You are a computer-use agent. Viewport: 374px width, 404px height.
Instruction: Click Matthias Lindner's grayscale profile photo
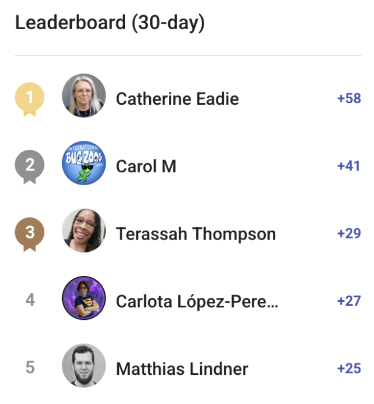84,365
